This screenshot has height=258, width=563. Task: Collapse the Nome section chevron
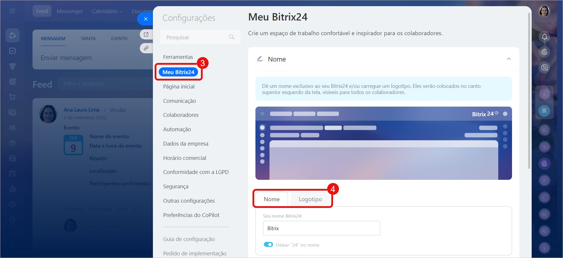click(509, 59)
